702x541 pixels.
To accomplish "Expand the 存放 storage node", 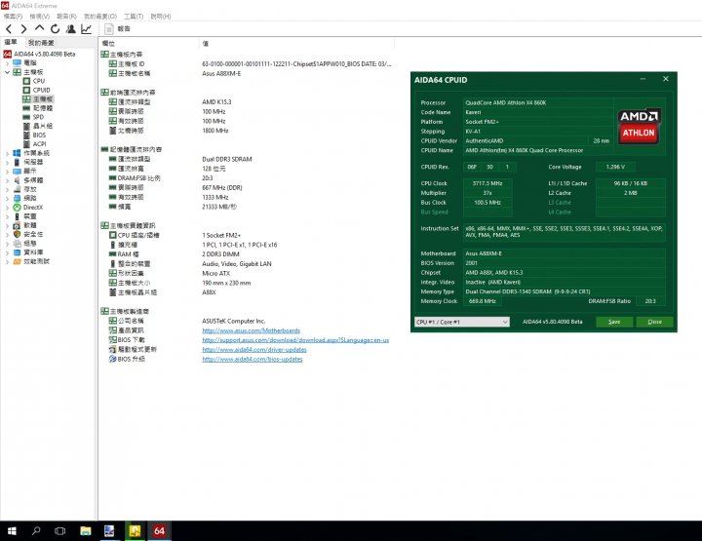I will [x=7, y=189].
